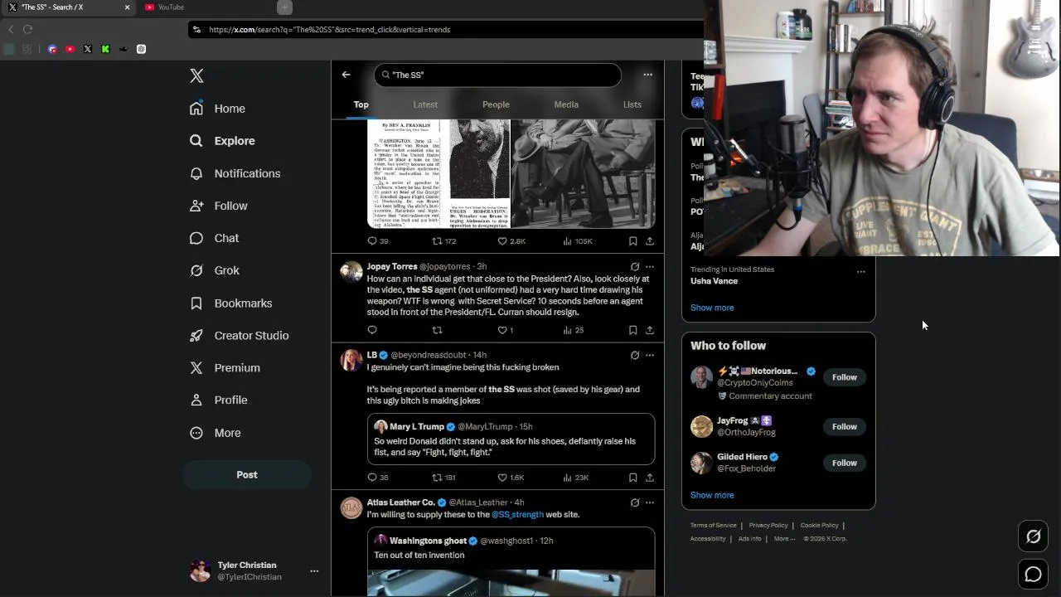This screenshot has width=1061, height=597.
Task: Follow Gilded Hiero @Fox_Beholder
Action: 845,463
